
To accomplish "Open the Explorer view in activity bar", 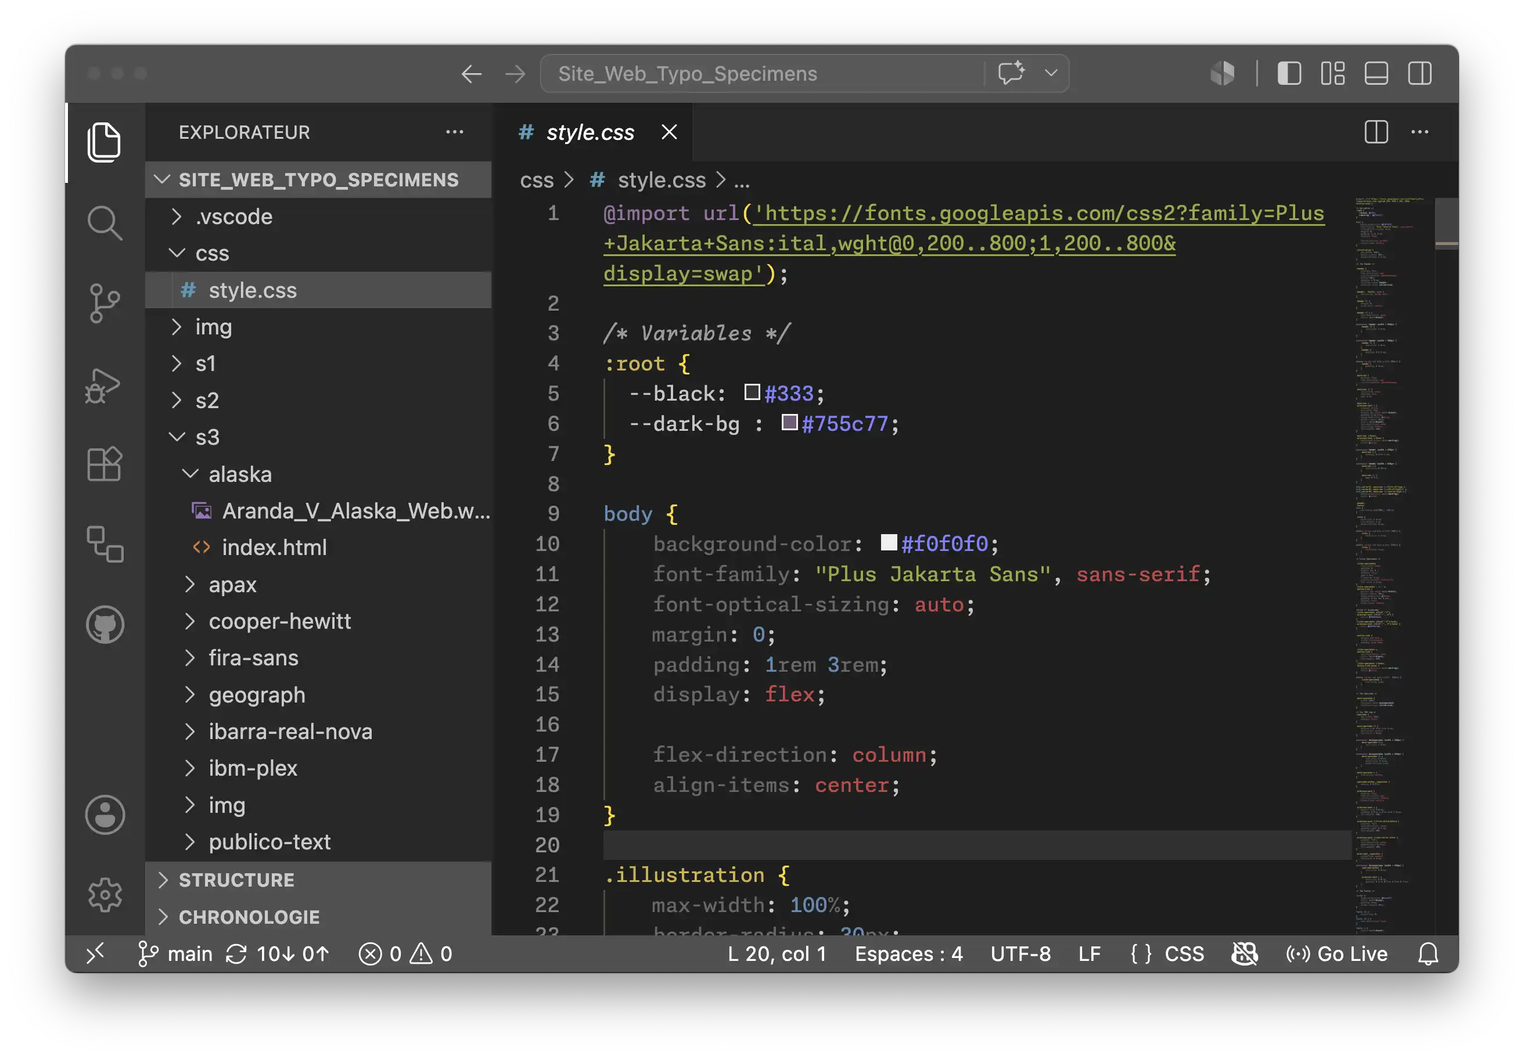I will pos(104,141).
